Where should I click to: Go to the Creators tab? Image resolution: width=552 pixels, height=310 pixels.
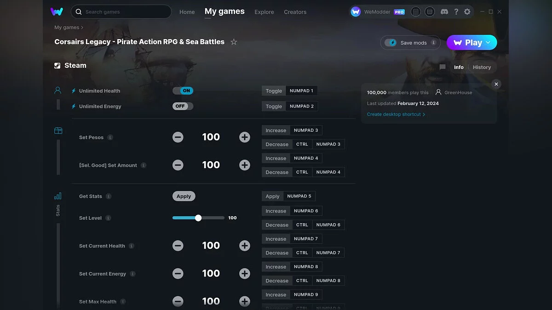click(x=295, y=12)
